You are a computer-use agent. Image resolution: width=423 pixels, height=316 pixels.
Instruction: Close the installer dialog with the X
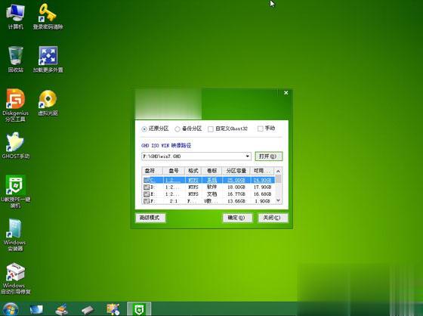pyautogui.click(x=286, y=93)
